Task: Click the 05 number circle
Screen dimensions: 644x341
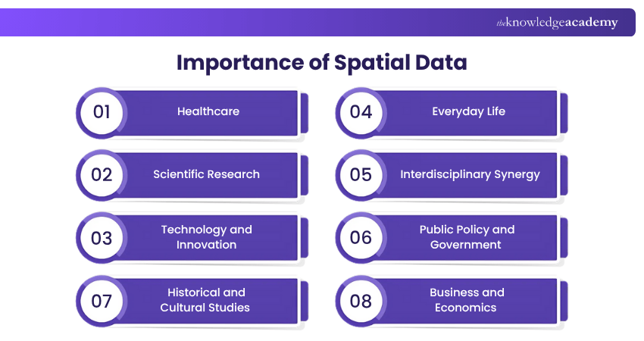Action: (x=361, y=175)
